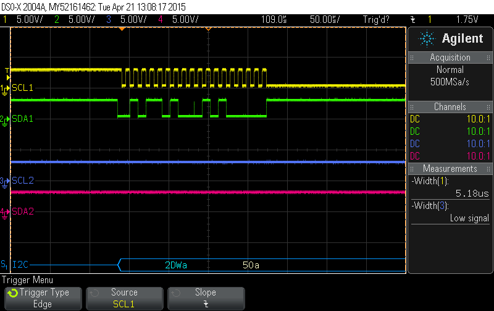Viewport: 494px width, 311px height.
Task: Click the 109.0 delay time readout
Action: click(274, 20)
